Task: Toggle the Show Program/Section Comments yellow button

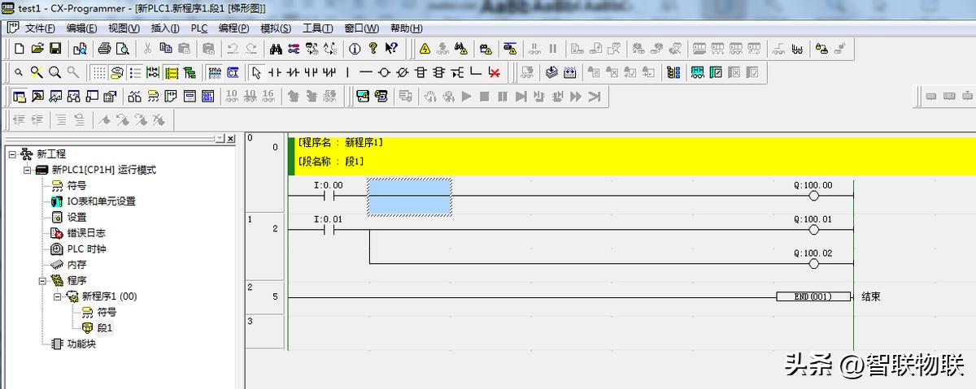Action: tap(172, 72)
